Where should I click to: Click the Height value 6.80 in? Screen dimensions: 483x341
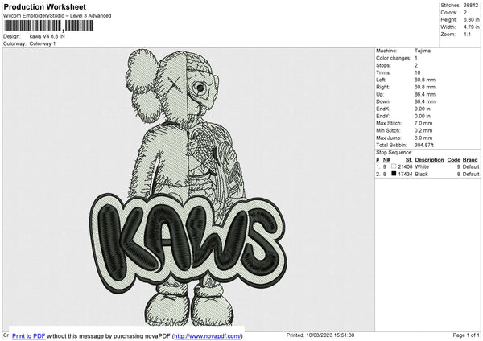click(471, 19)
